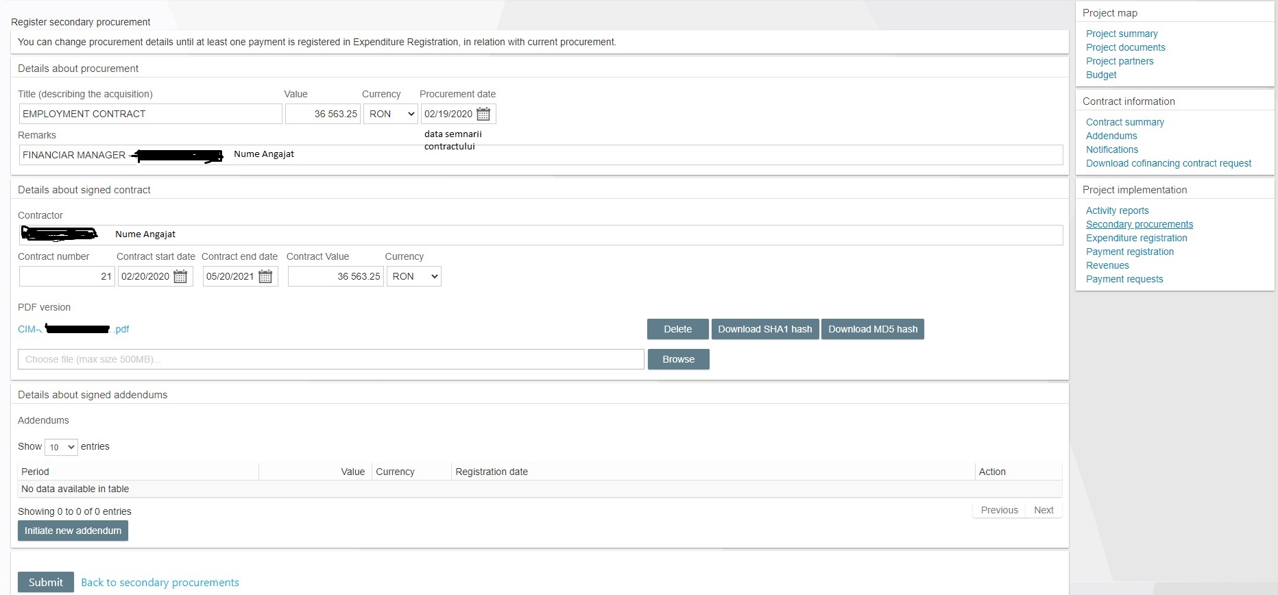Screen dimensions: 1278x595
Task: Click into the Contract number field
Action: point(67,277)
